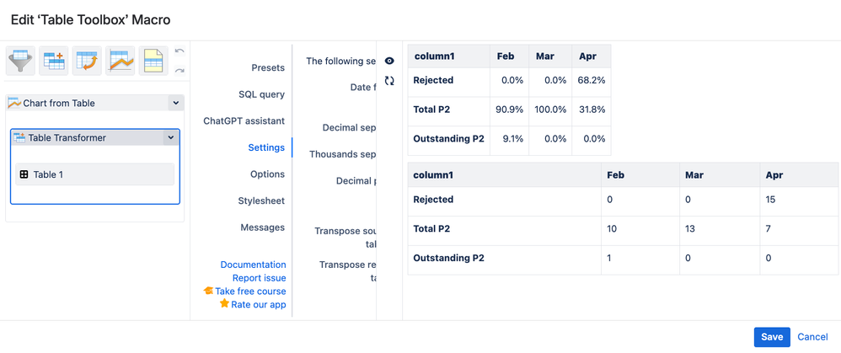Add the Pivot Table macro from toolbar
Image resolution: width=841 pixels, height=353 pixels.
click(x=87, y=61)
